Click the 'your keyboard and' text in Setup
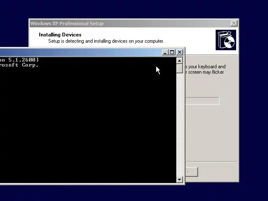 [x=207, y=67]
